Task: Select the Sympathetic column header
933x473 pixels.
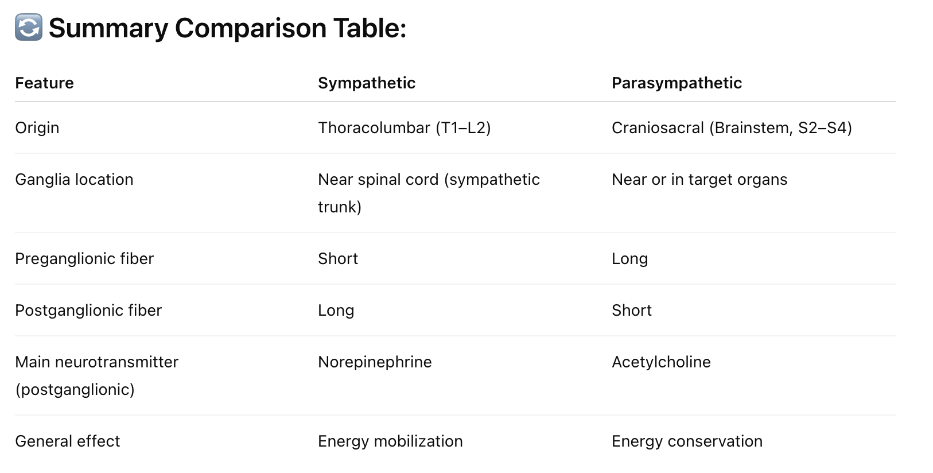Action: point(367,83)
